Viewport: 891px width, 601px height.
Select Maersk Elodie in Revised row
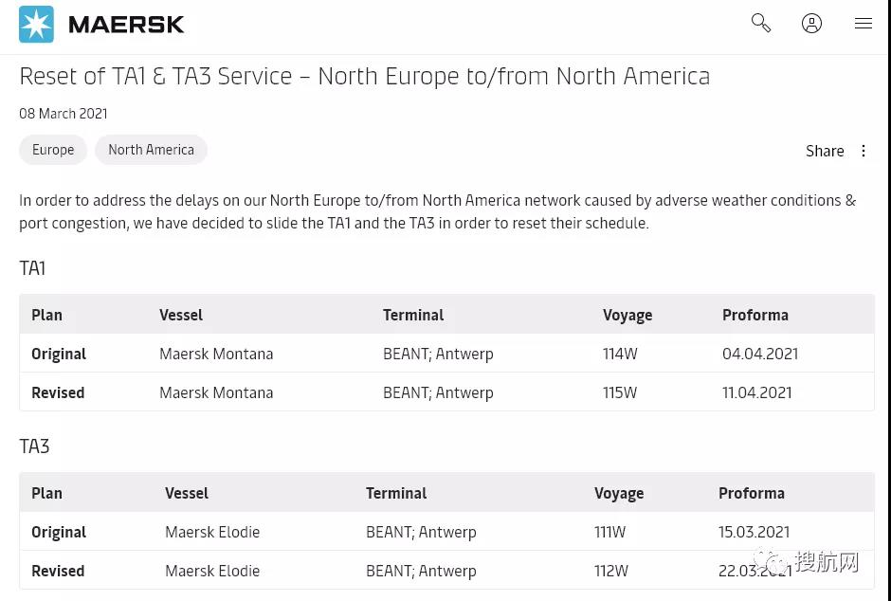[212, 571]
